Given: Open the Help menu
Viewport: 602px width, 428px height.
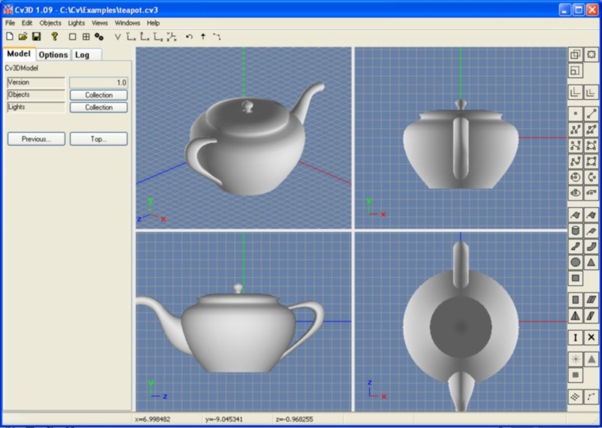Looking at the screenshot, I should pos(154,23).
